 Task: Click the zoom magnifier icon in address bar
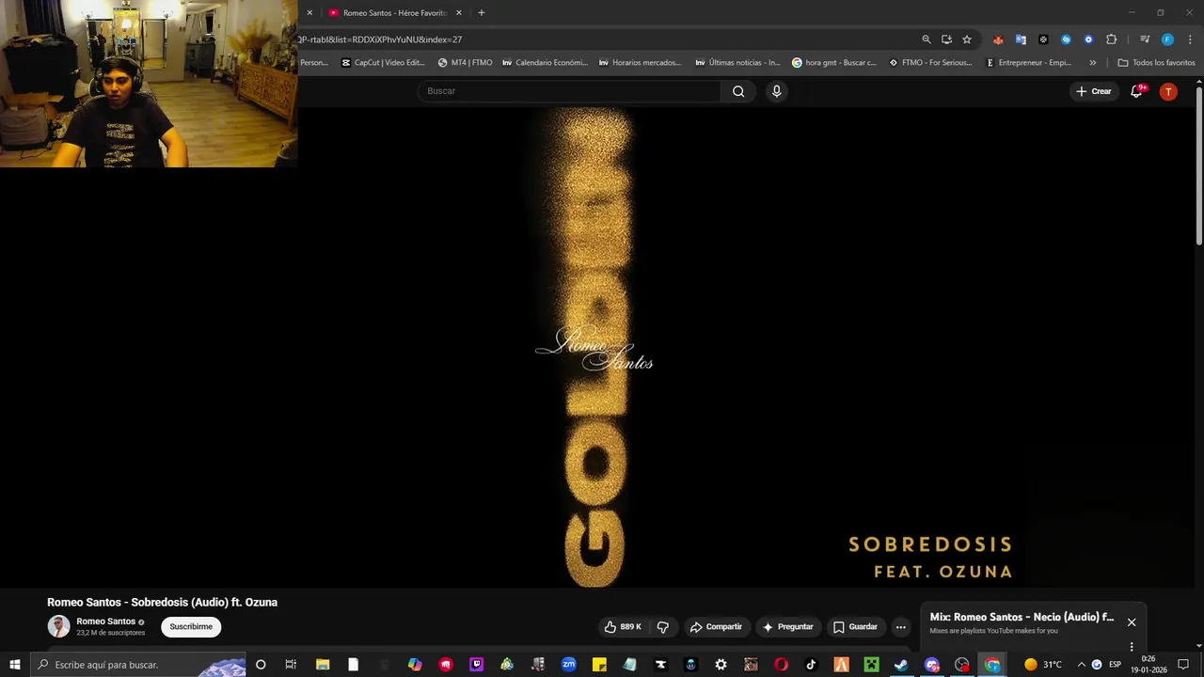[x=927, y=39]
